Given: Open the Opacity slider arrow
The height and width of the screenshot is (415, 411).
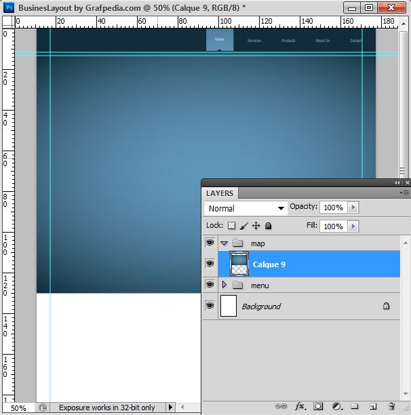Looking at the screenshot, I should [x=353, y=207].
